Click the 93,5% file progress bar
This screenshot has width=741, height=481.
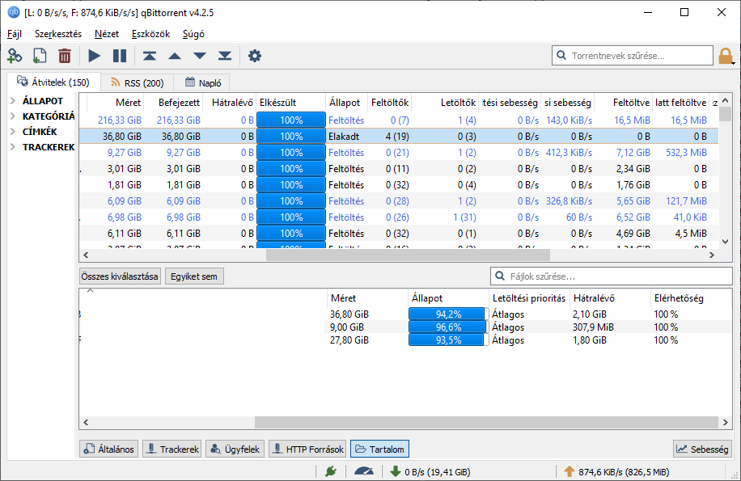point(448,340)
